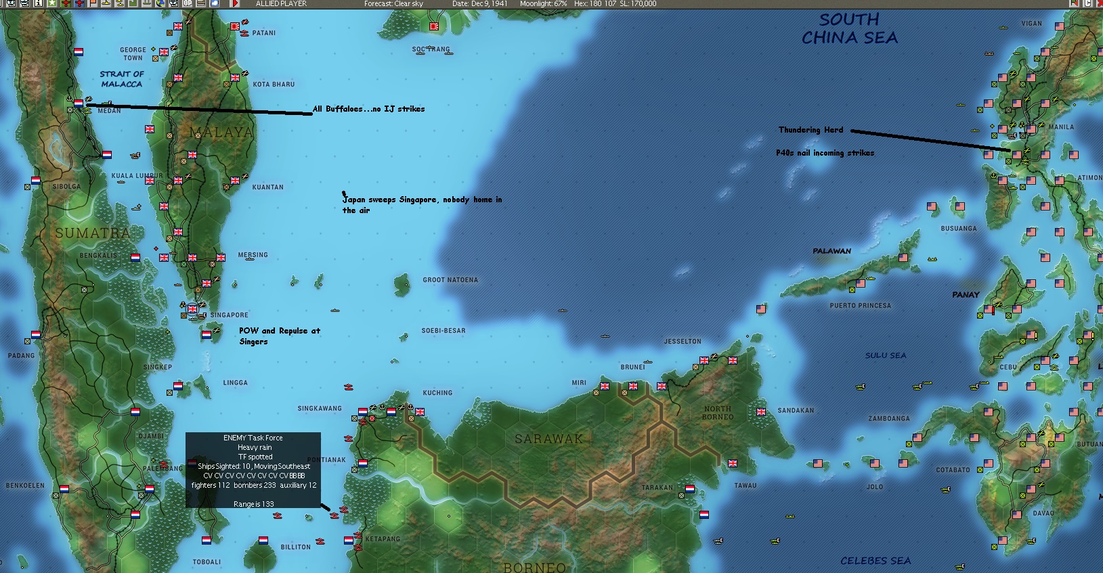Click the "C" icon in top bar
Screen dimensions: 1103x573
point(1088,3)
